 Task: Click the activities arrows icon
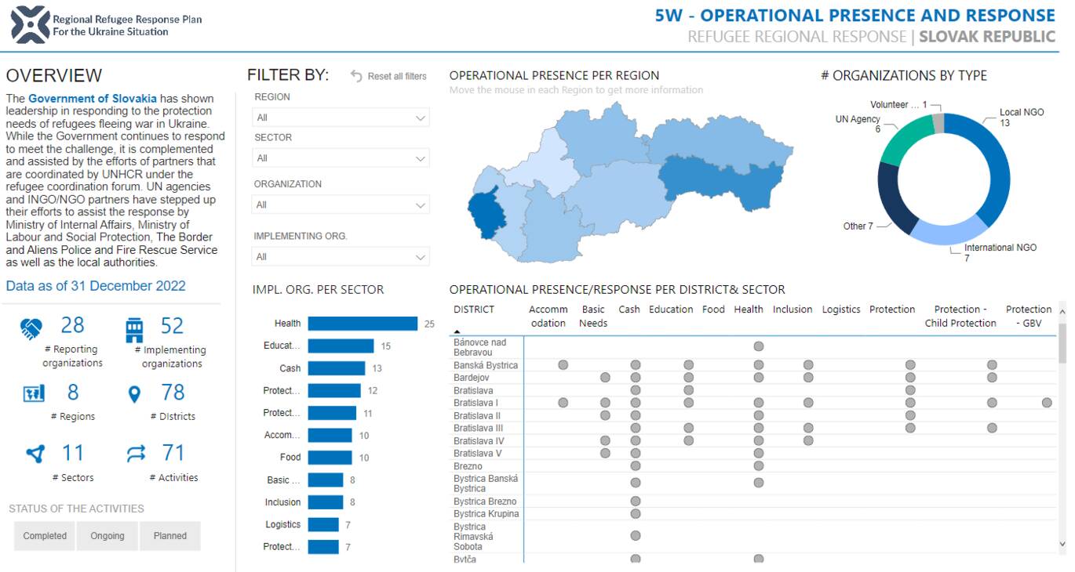tap(136, 454)
